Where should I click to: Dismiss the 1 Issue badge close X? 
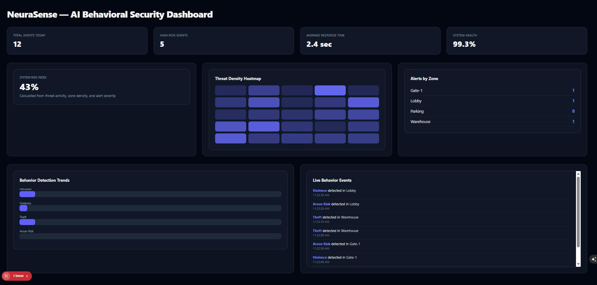click(x=27, y=276)
